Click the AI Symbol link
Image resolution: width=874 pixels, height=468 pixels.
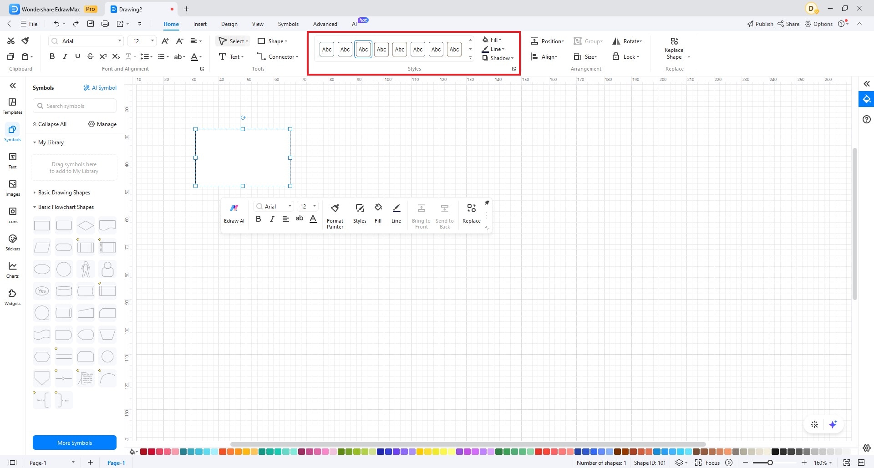click(100, 88)
